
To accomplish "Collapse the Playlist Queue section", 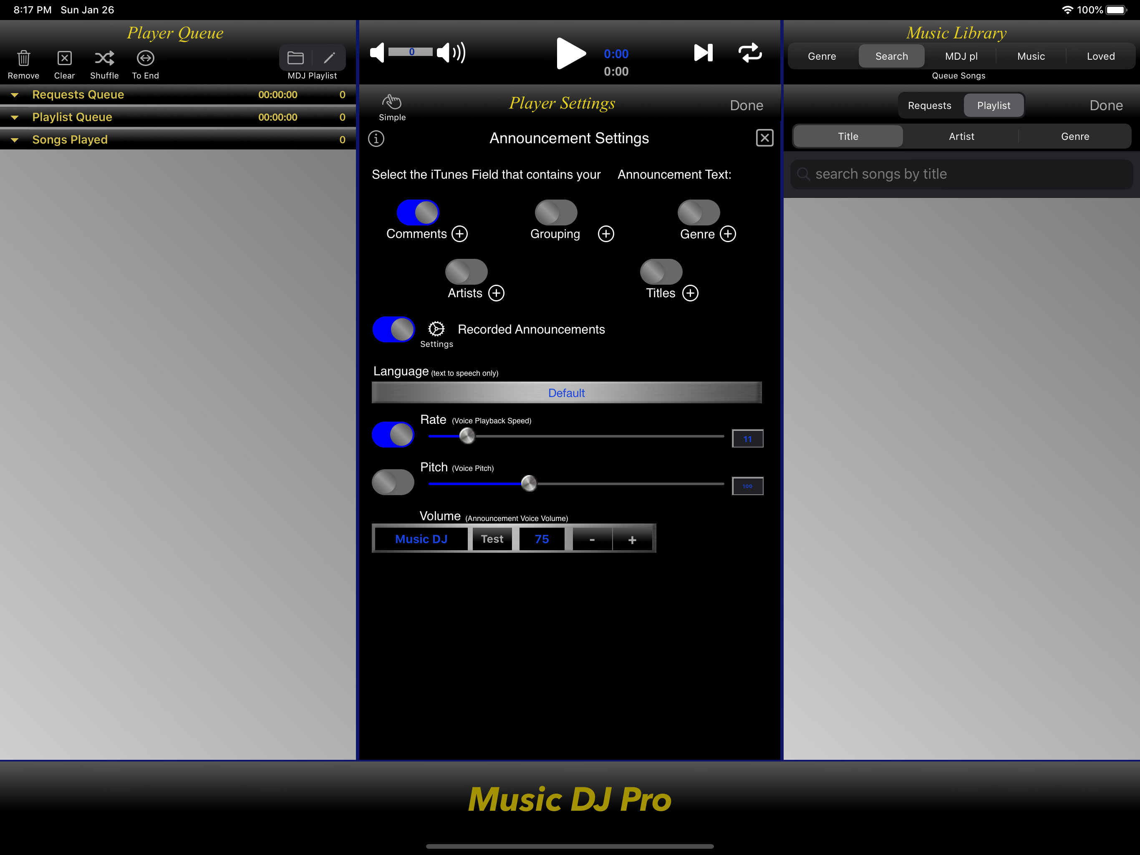I will 15,118.
